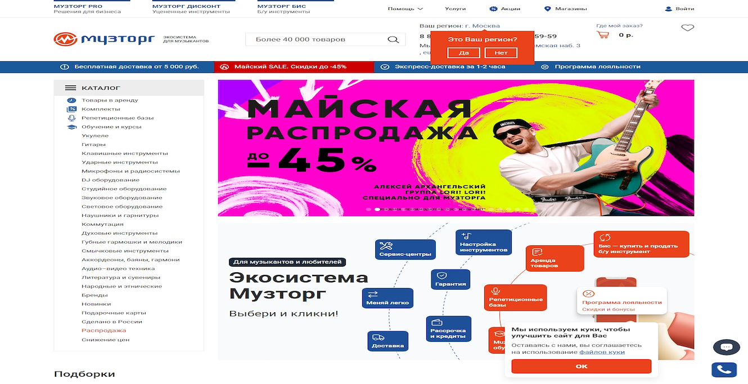Click the Обучение и курсы graduation icon

71,127
